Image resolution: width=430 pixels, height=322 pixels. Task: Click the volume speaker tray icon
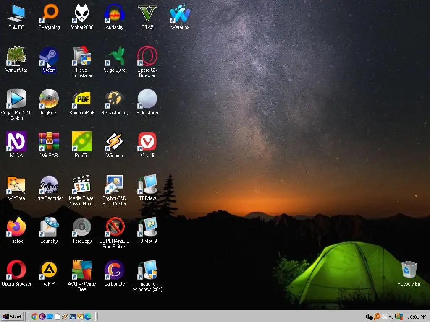[369, 317]
